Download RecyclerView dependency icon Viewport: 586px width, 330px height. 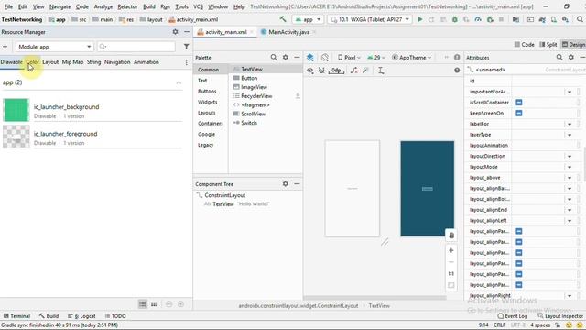298,96
